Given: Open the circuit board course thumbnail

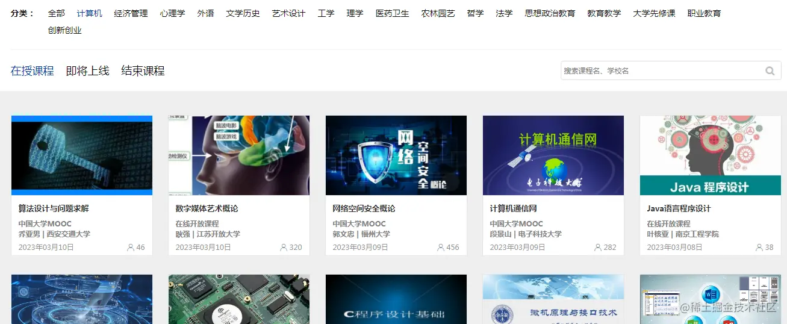Looking at the screenshot, I should pyautogui.click(x=239, y=299).
